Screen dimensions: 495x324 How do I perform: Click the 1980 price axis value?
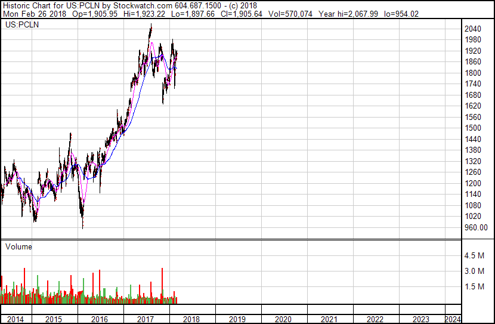point(473,40)
